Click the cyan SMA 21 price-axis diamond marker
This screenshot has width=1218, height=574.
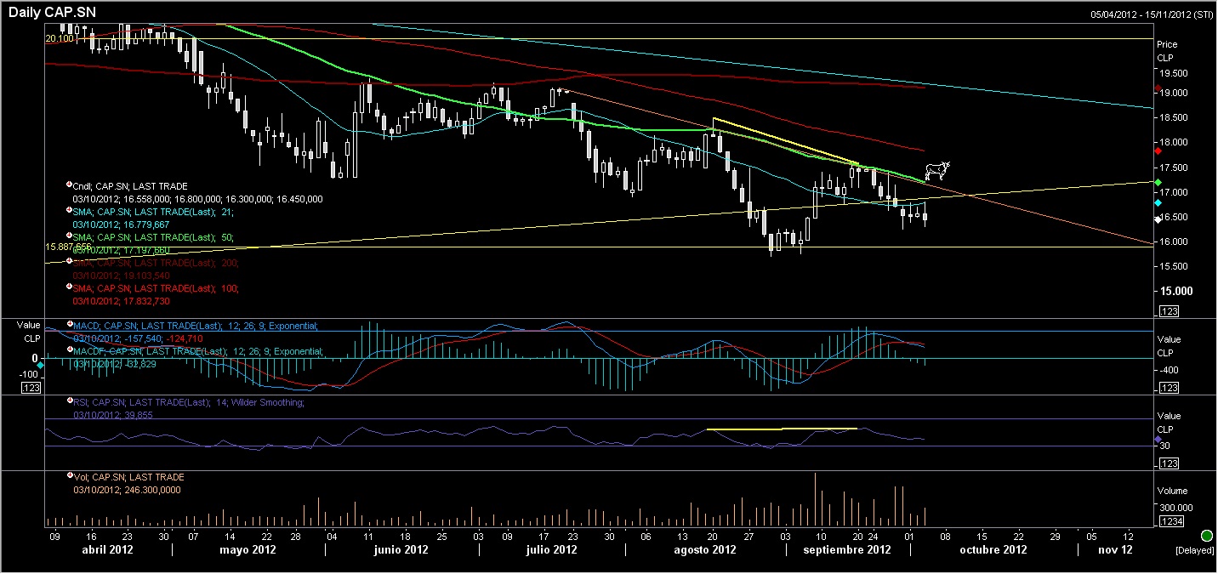[x=1158, y=203]
